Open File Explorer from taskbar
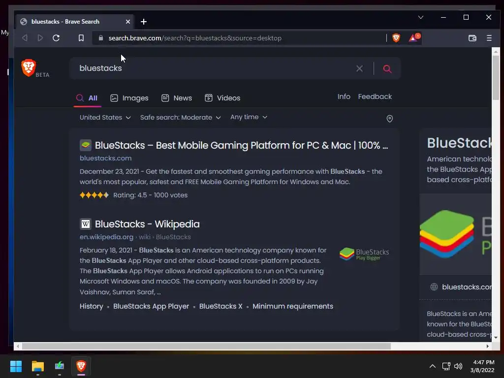 pos(37,366)
